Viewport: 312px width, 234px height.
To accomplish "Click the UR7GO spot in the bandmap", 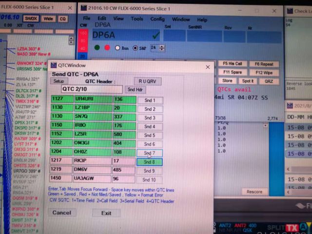I will point(27,171).
